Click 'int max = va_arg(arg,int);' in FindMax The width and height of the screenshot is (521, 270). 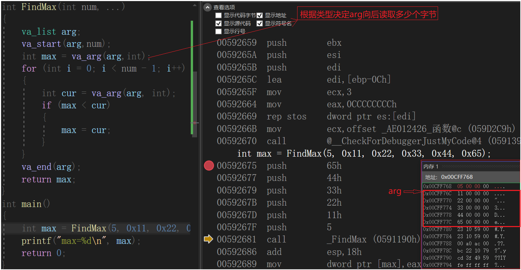point(86,57)
